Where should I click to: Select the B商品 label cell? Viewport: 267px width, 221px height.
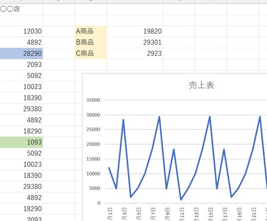pos(91,42)
